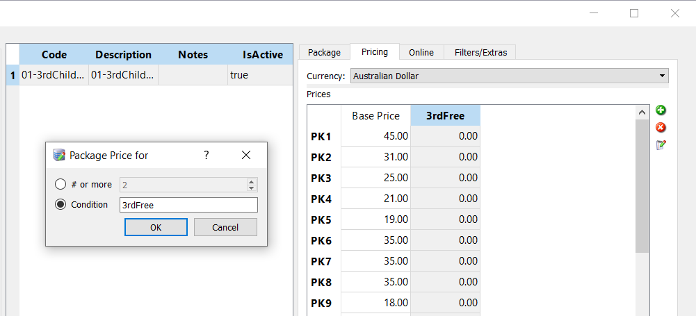Close the Package Price for dialog
696x316 pixels.
point(246,155)
